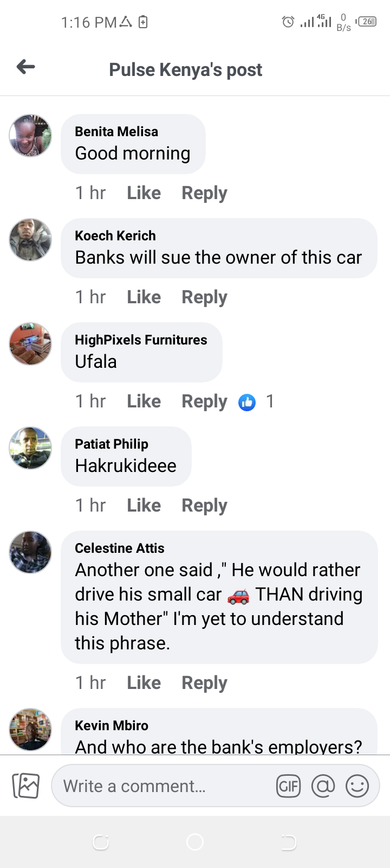The width and height of the screenshot is (390, 868).
Task: Reply to Koech Kerich's comment
Action: 204,298
